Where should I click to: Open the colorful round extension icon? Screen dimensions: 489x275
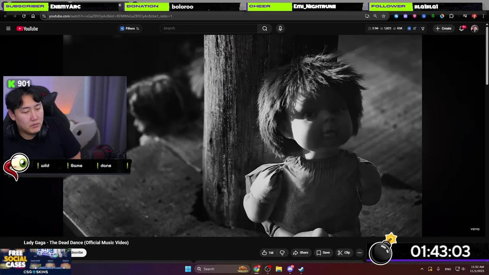[x=442, y=16]
